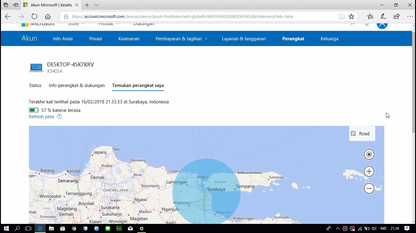
Task: Click the browser address bar URL
Action: pos(183,17)
